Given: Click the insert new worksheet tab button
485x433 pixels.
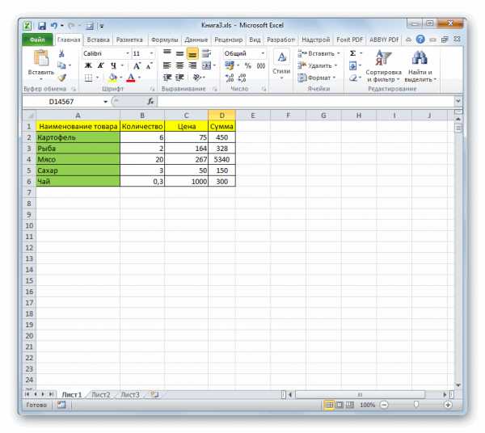Looking at the screenshot, I should (154, 395).
